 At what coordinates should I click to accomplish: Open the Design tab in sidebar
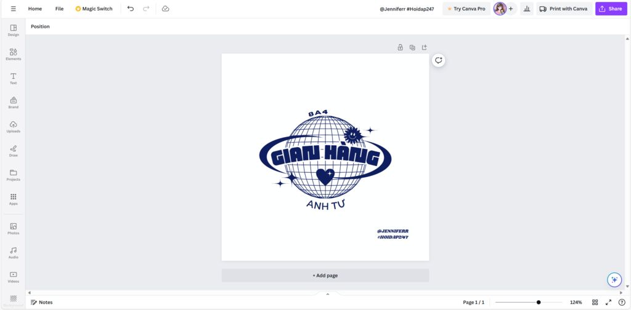click(x=14, y=30)
